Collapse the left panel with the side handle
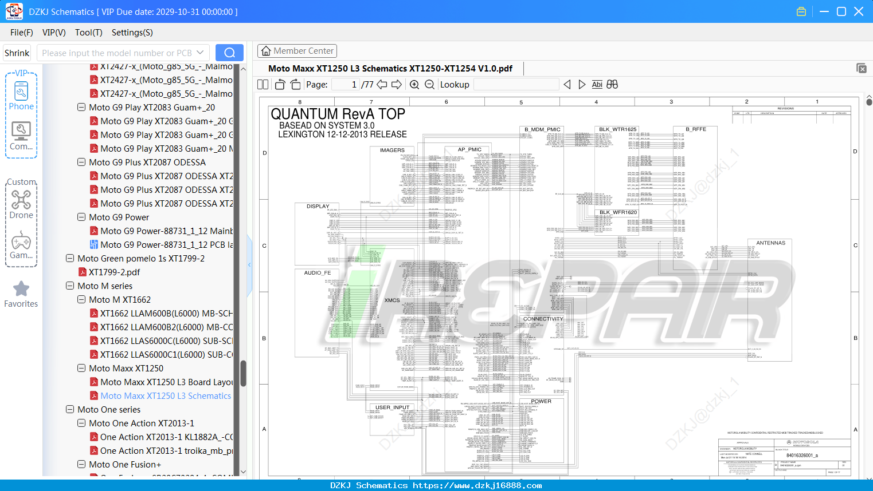Image resolution: width=873 pixels, height=491 pixels. tap(249, 265)
